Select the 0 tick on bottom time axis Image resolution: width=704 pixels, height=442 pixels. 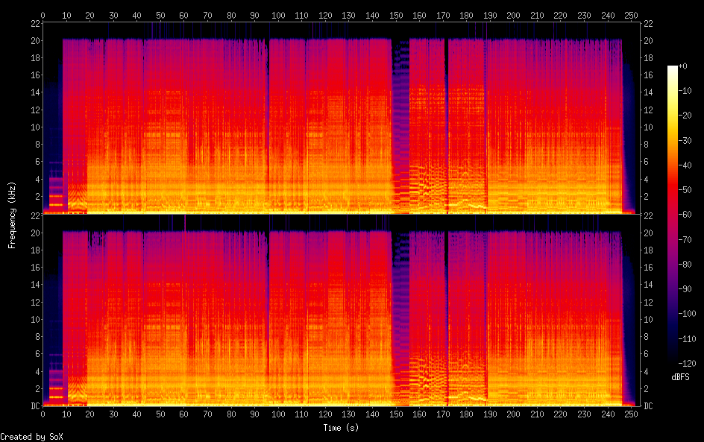click(43, 414)
